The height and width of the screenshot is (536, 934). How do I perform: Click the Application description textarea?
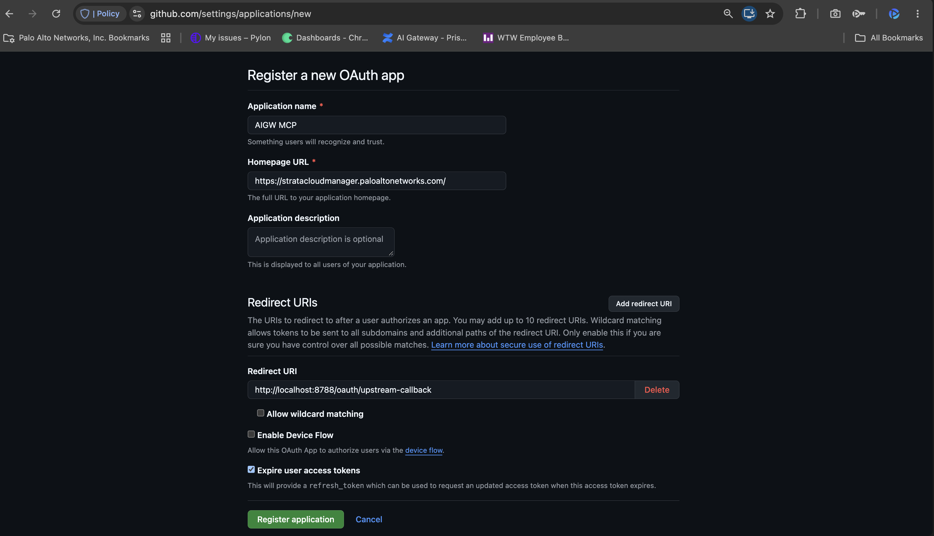(320, 242)
